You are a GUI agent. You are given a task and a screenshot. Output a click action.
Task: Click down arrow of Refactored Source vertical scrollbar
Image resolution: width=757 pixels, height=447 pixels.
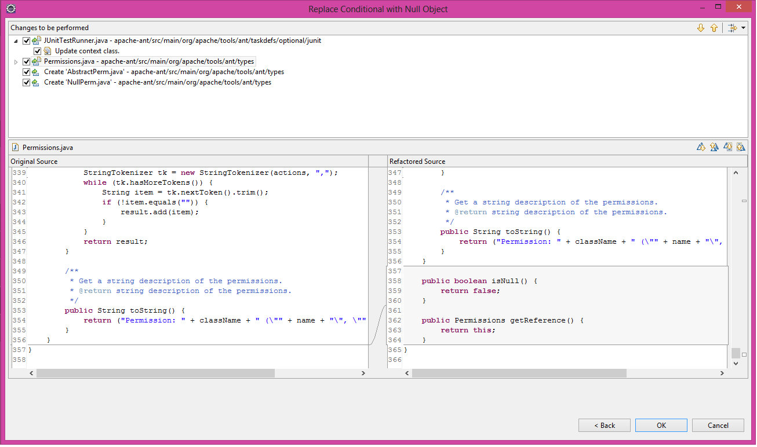click(x=736, y=363)
